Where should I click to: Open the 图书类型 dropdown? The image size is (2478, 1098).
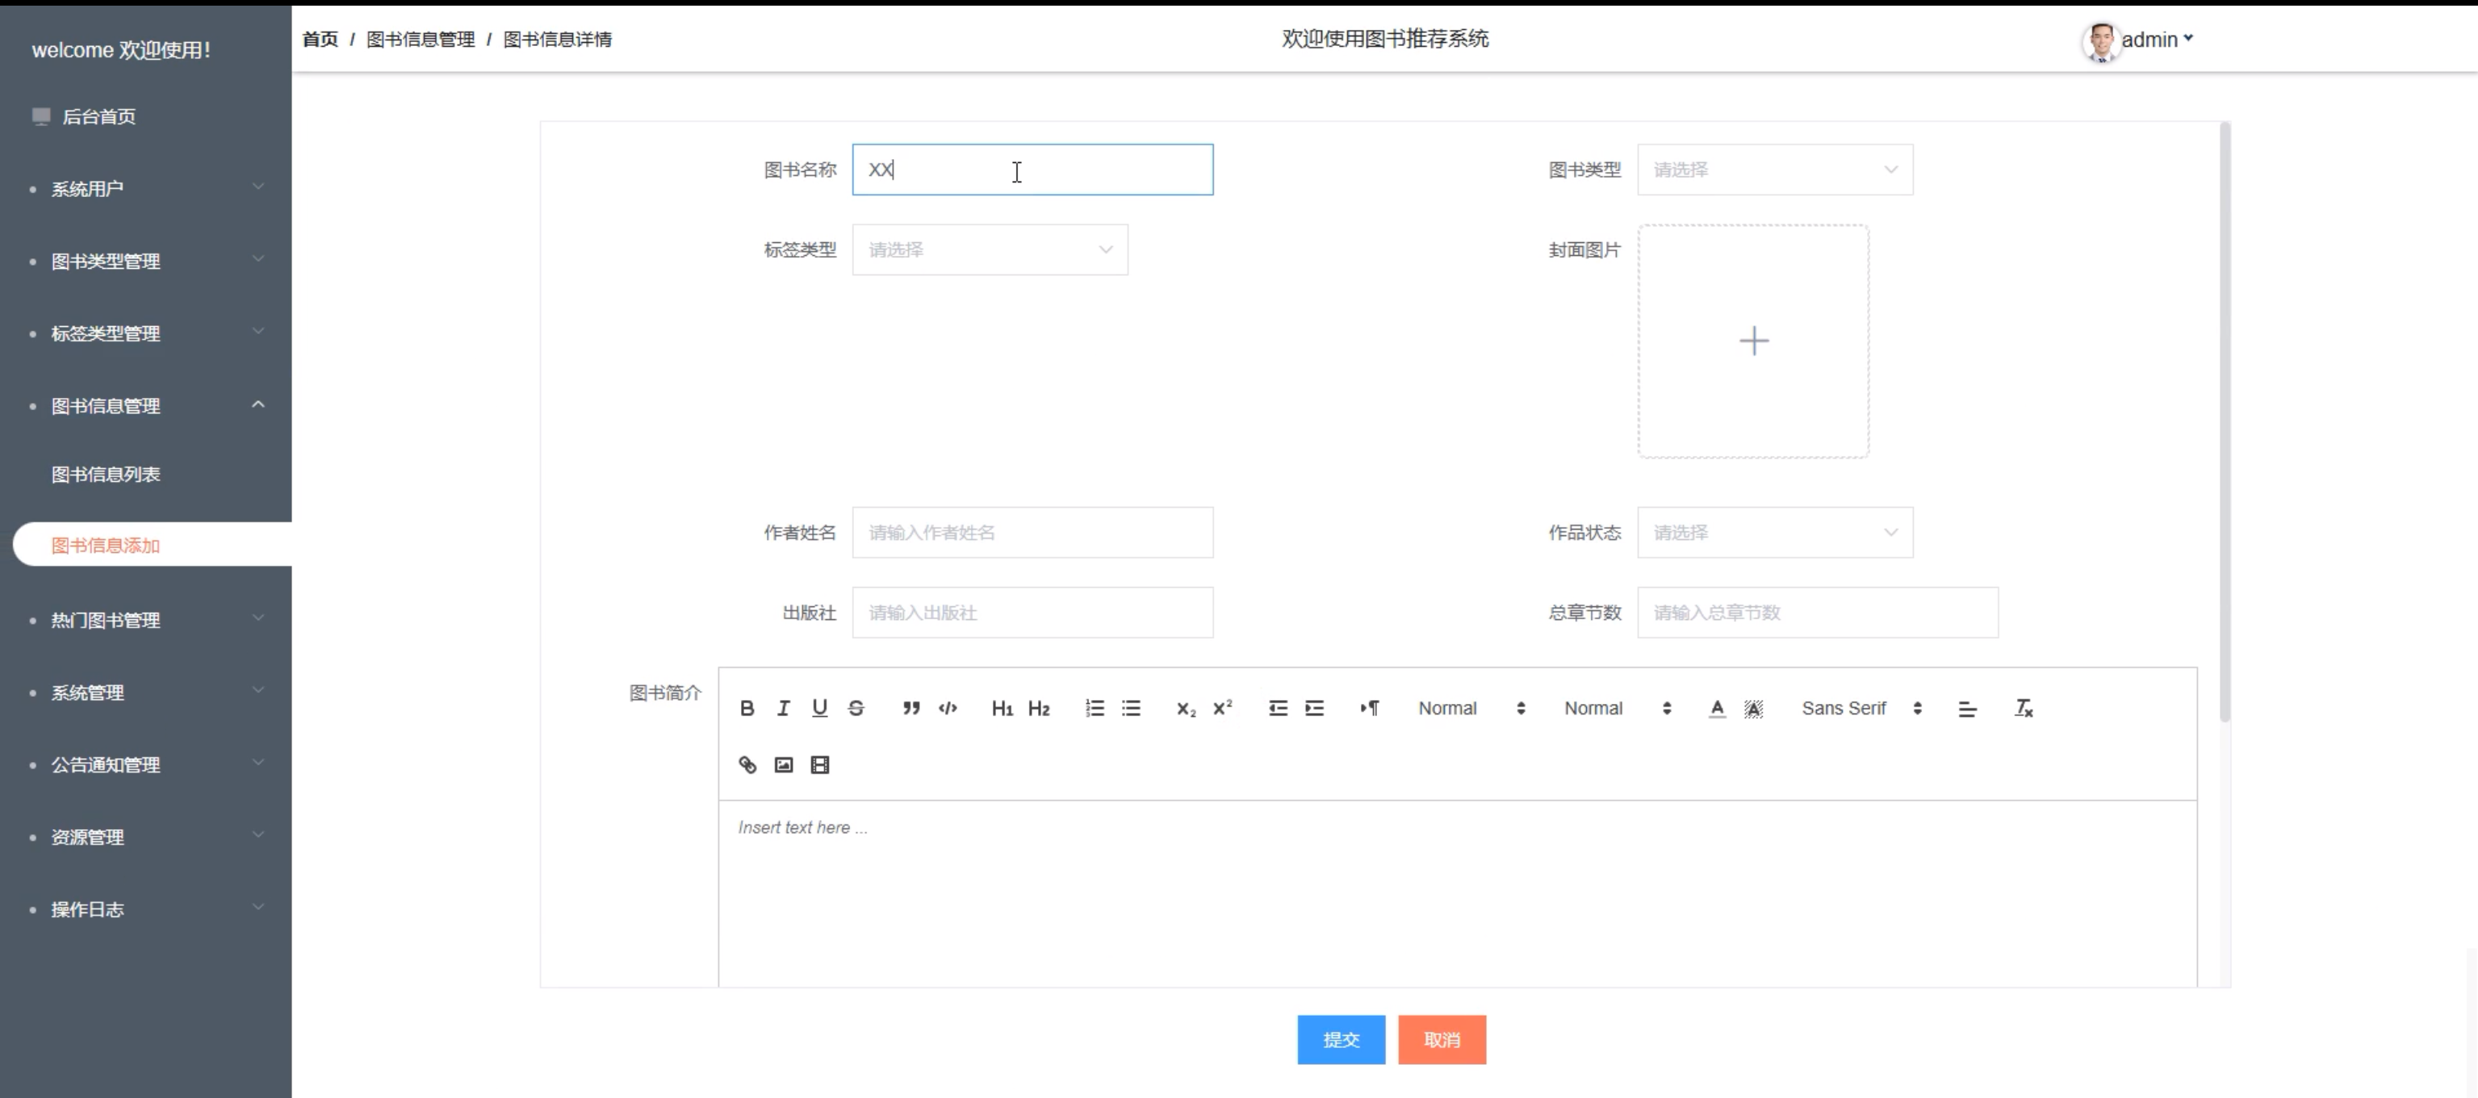pyautogui.click(x=1775, y=170)
